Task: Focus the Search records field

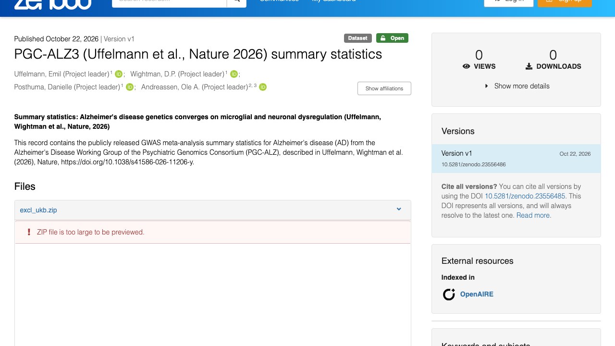Action: (x=169, y=2)
